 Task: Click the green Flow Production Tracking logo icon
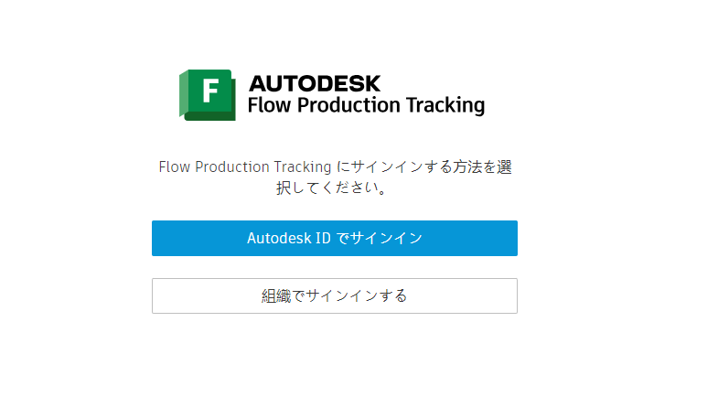[x=209, y=93]
